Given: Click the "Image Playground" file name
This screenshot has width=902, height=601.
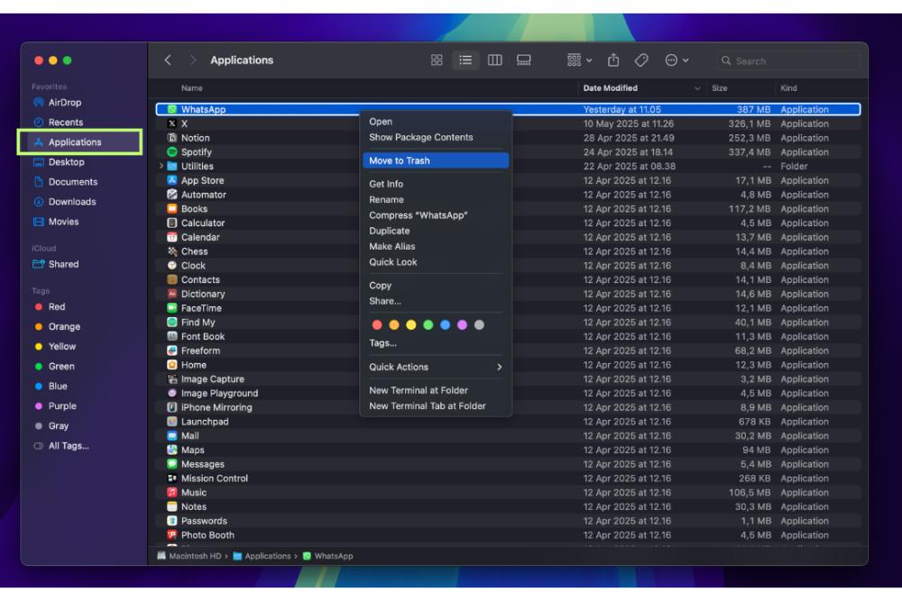Looking at the screenshot, I should [x=220, y=393].
